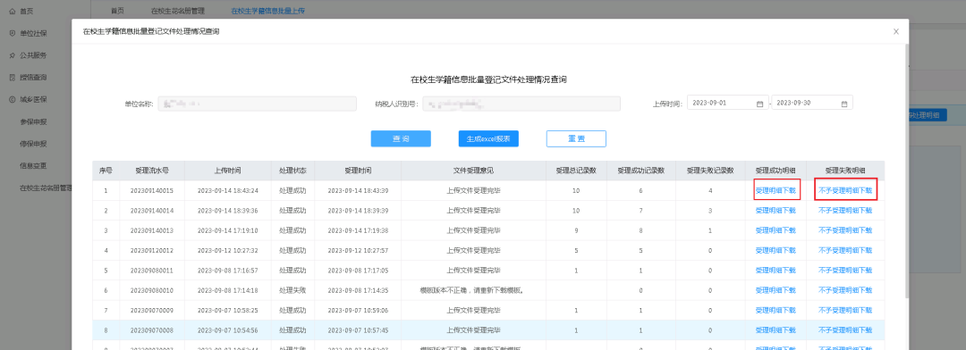This screenshot has height=350, width=966.
Task: Click the 重置 button
Action: [576, 139]
